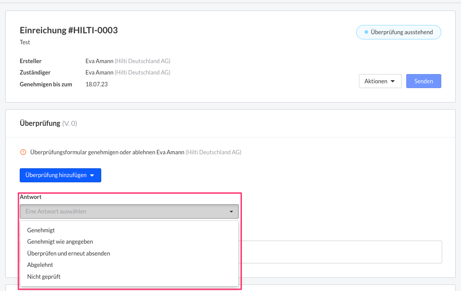Click Eva Amann next to Ersteller
461x291 pixels.
click(x=99, y=61)
